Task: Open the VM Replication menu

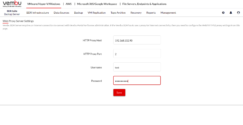Action: click(x=97, y=13)
